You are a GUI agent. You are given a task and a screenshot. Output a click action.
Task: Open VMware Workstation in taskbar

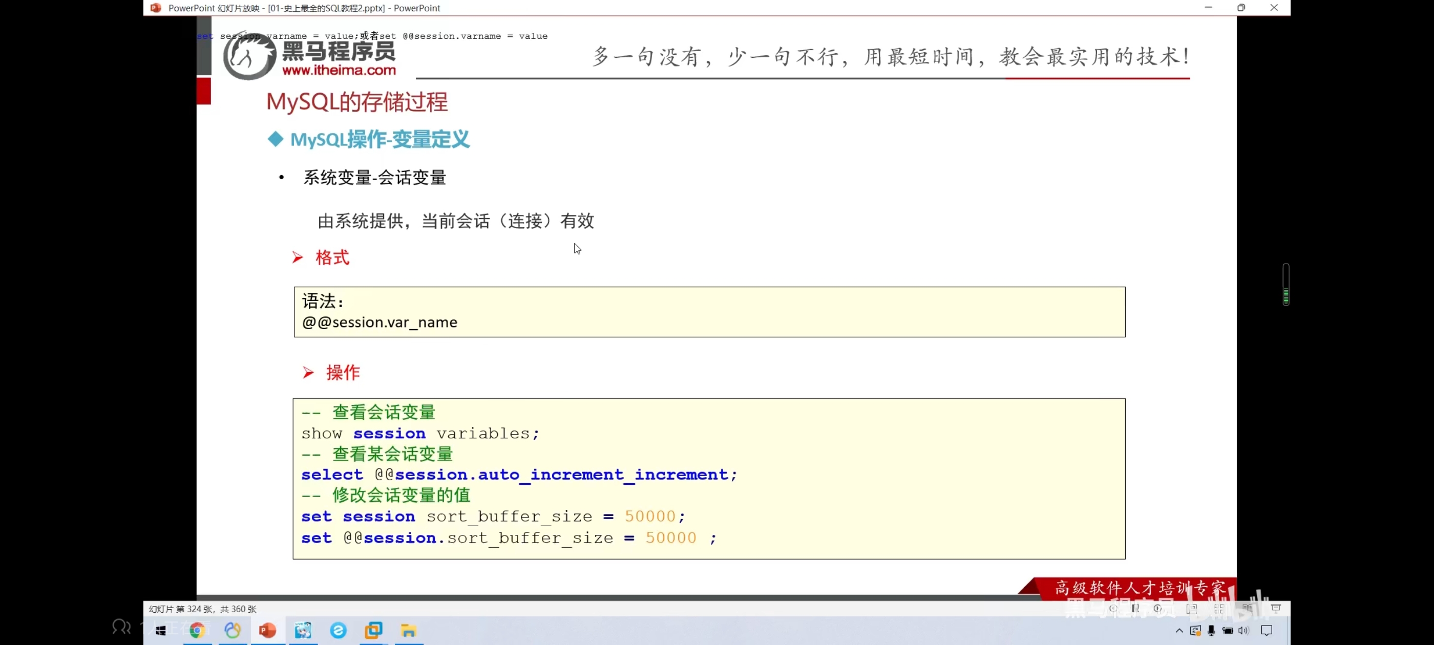pyautogui.click(x=373, y=631)
